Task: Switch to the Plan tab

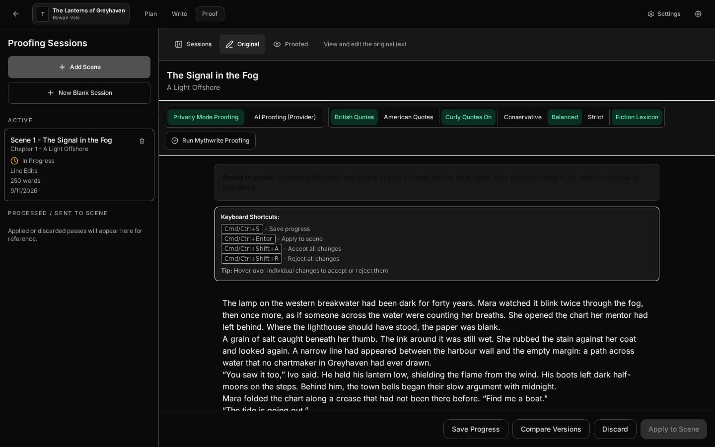Action: (x=150, y=14)
